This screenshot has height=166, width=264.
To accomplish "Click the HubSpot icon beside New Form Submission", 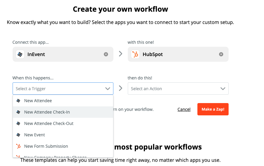I will (x=18, y=146).
